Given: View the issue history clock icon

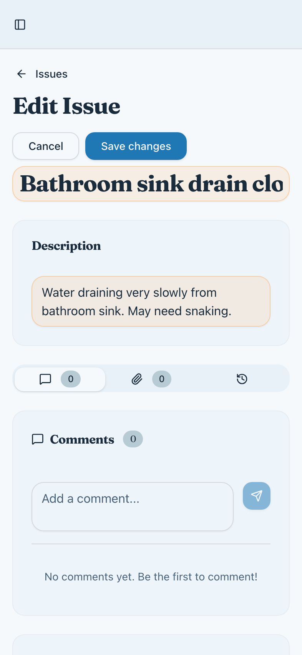Looking at the screenshot, I should 242,379.
